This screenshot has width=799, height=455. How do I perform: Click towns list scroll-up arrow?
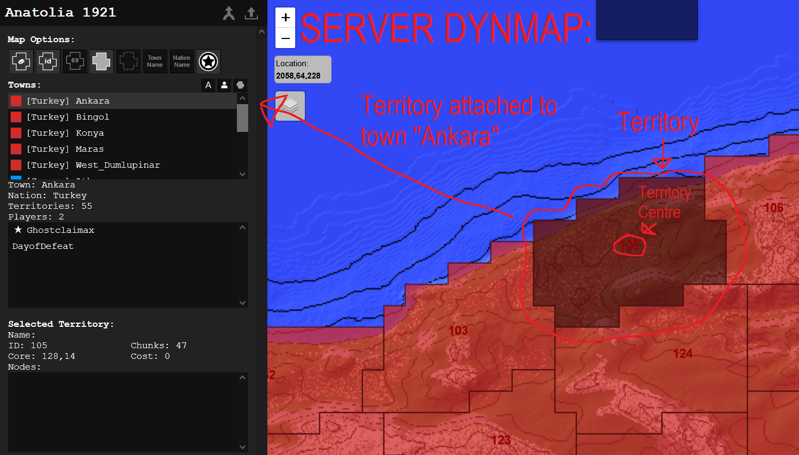coord(243,98)
